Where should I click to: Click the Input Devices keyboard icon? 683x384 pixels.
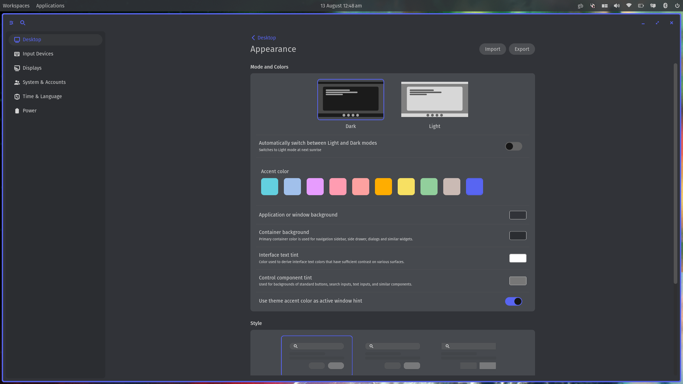click(x=17, y=54)
